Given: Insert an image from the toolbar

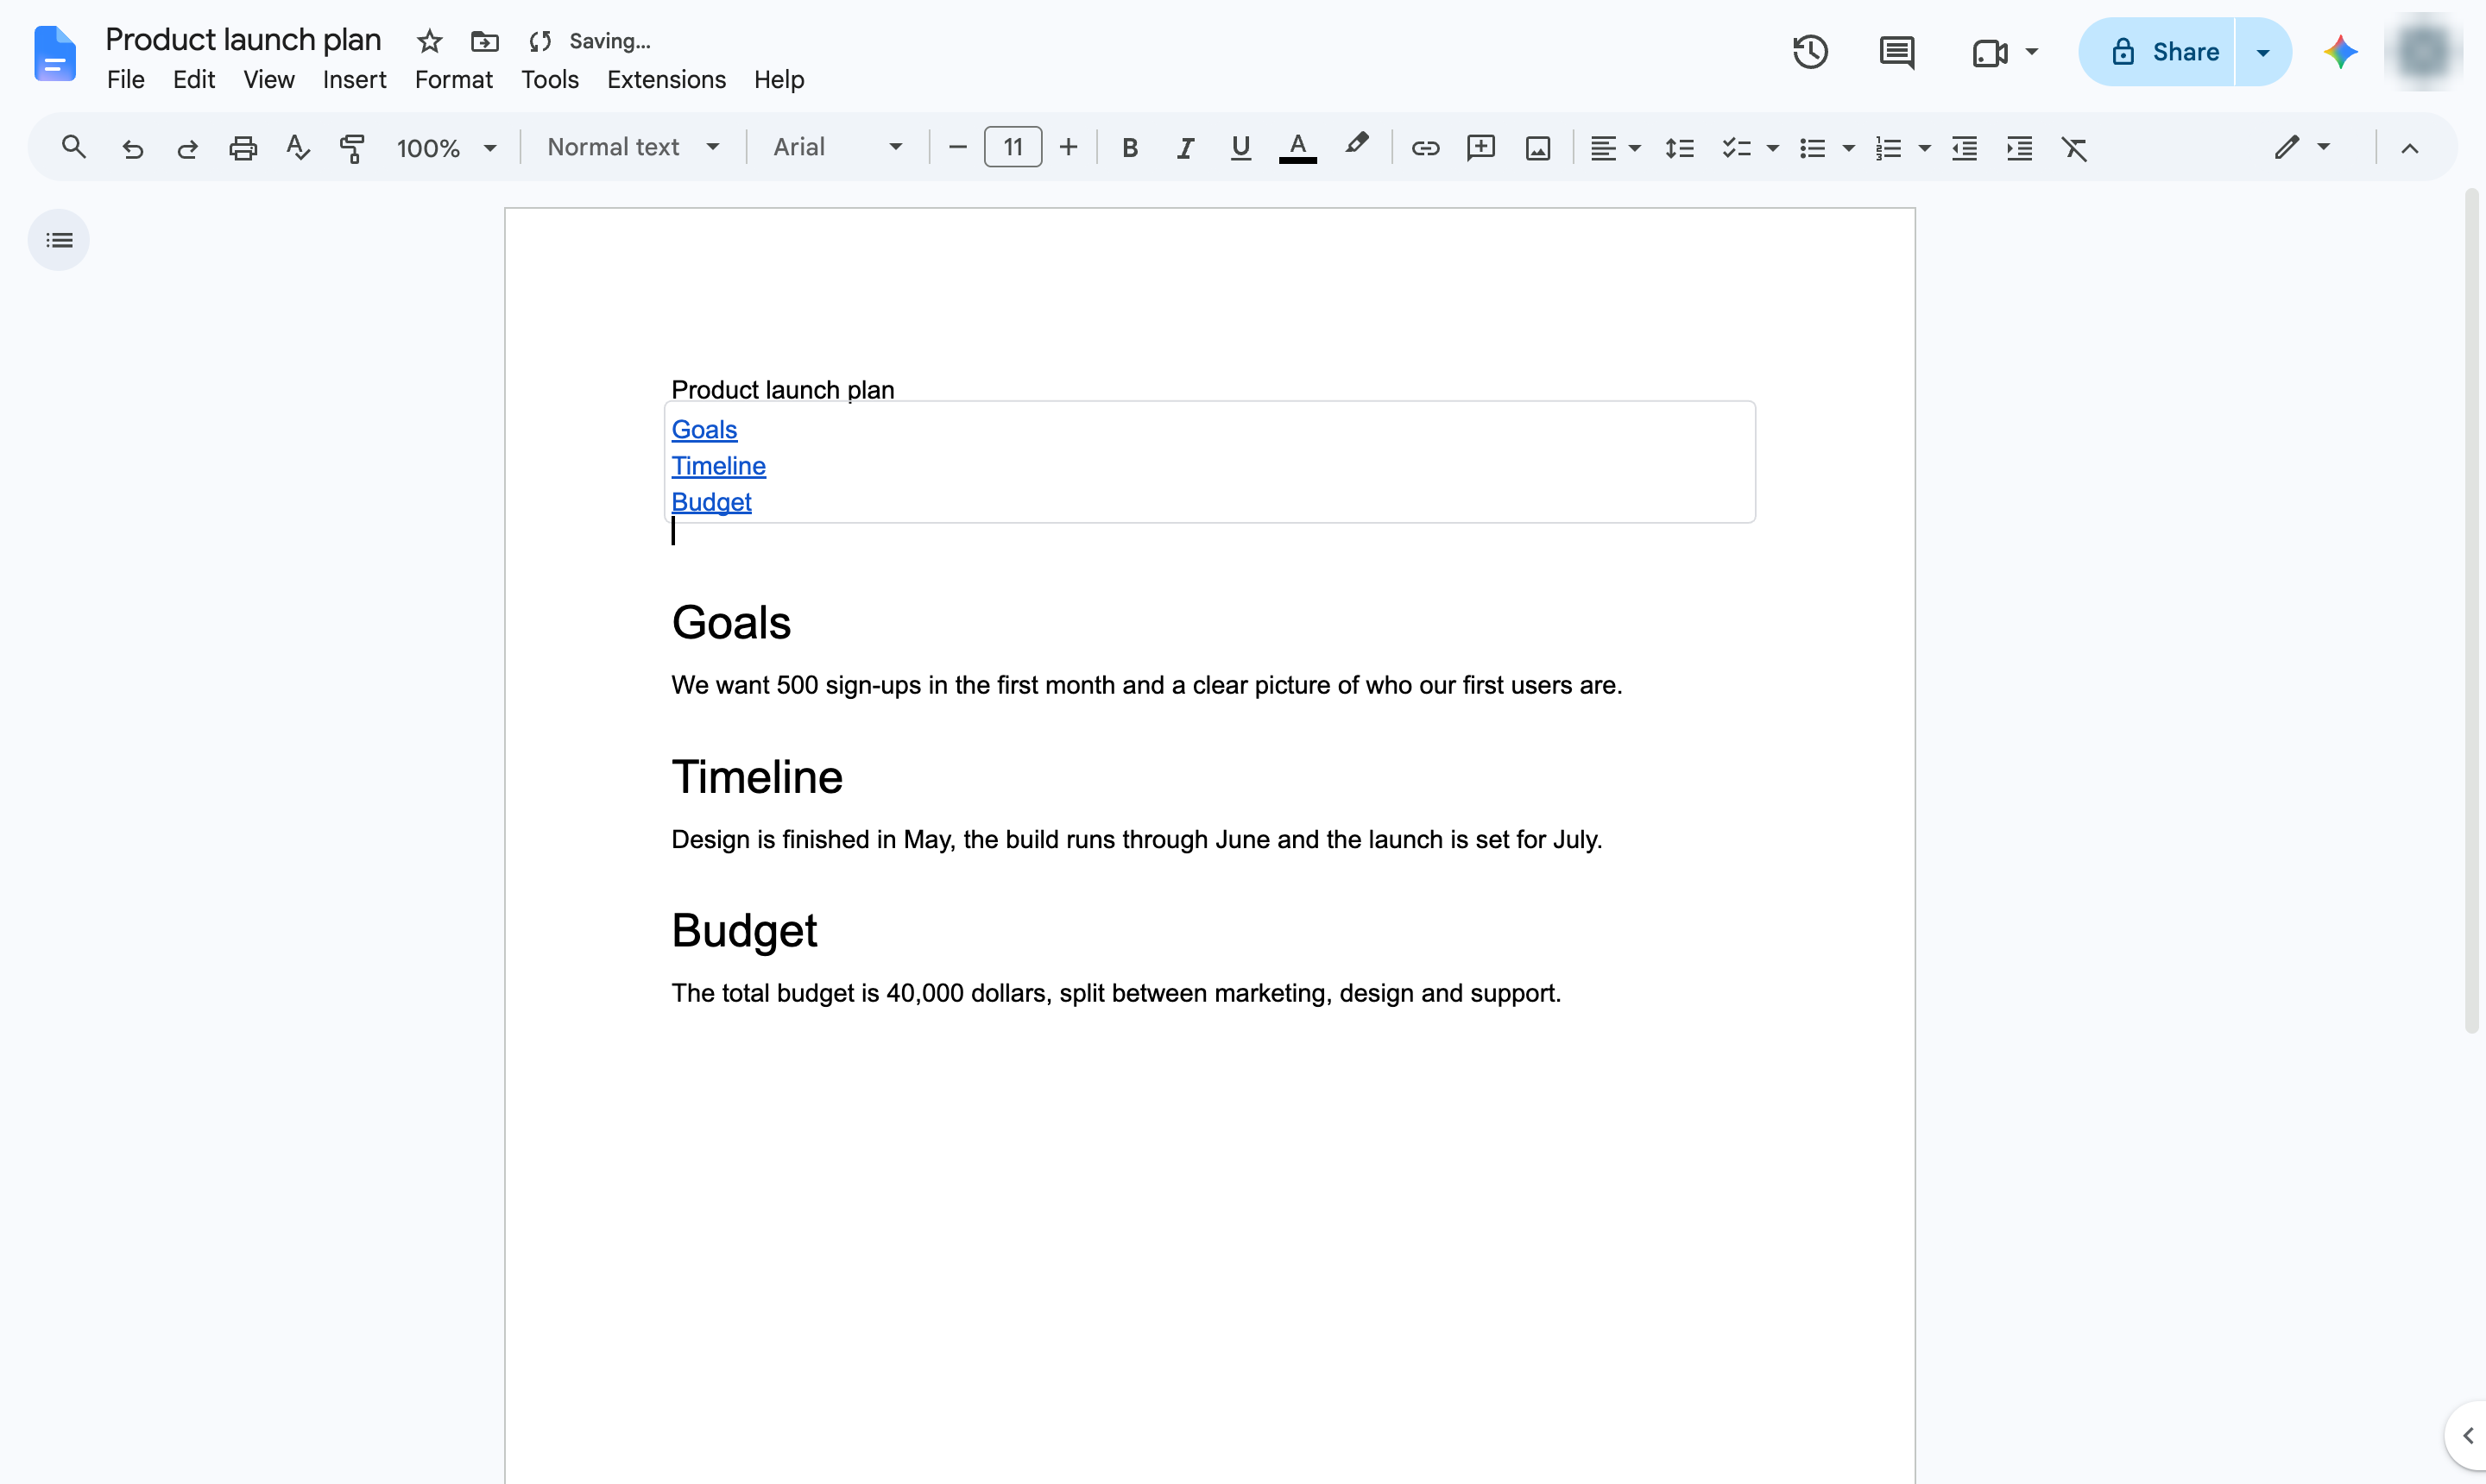Looking at the screenshot, I should coord(1537,148).
